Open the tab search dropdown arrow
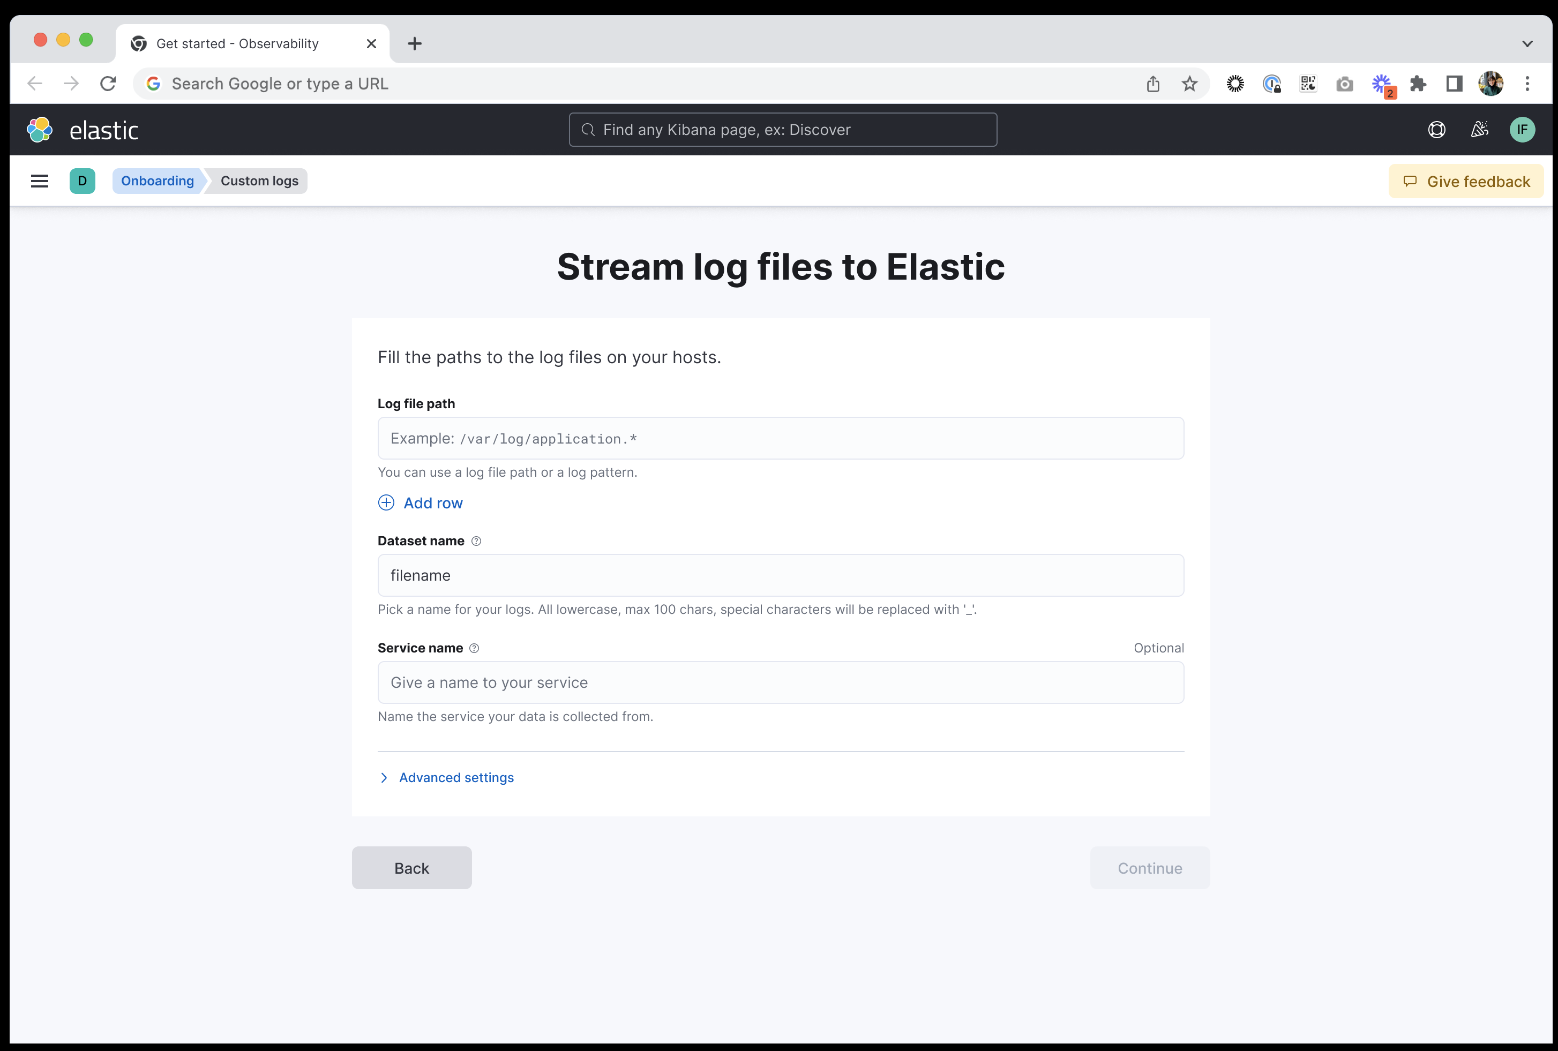Screen dimensions: 1558x1051 [1527, 43]
